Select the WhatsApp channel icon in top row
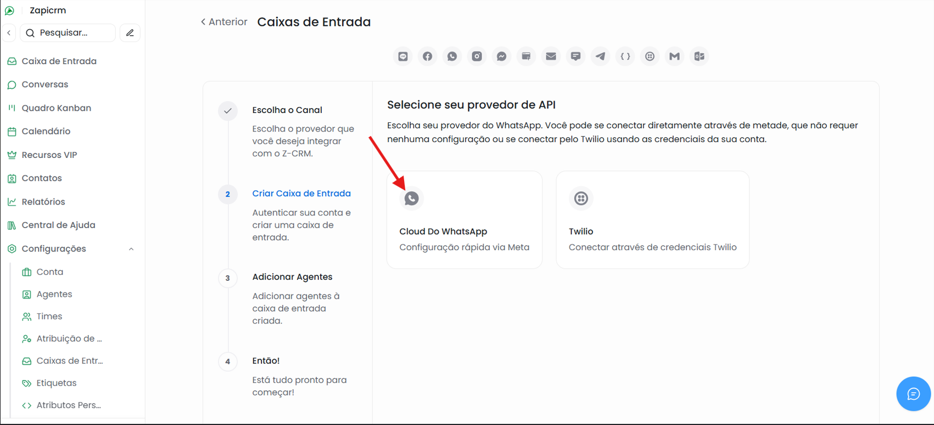 452,56
